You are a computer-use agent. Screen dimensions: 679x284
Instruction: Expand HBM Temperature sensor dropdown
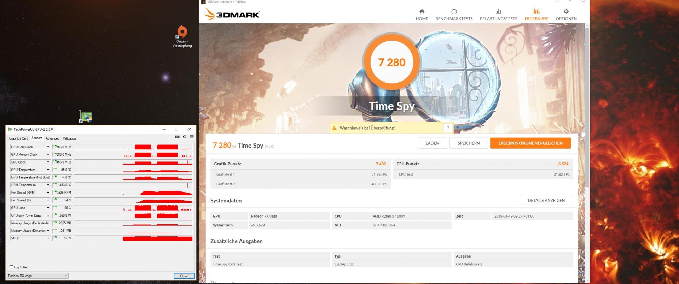pyautogui.click(x=48, y=185)
